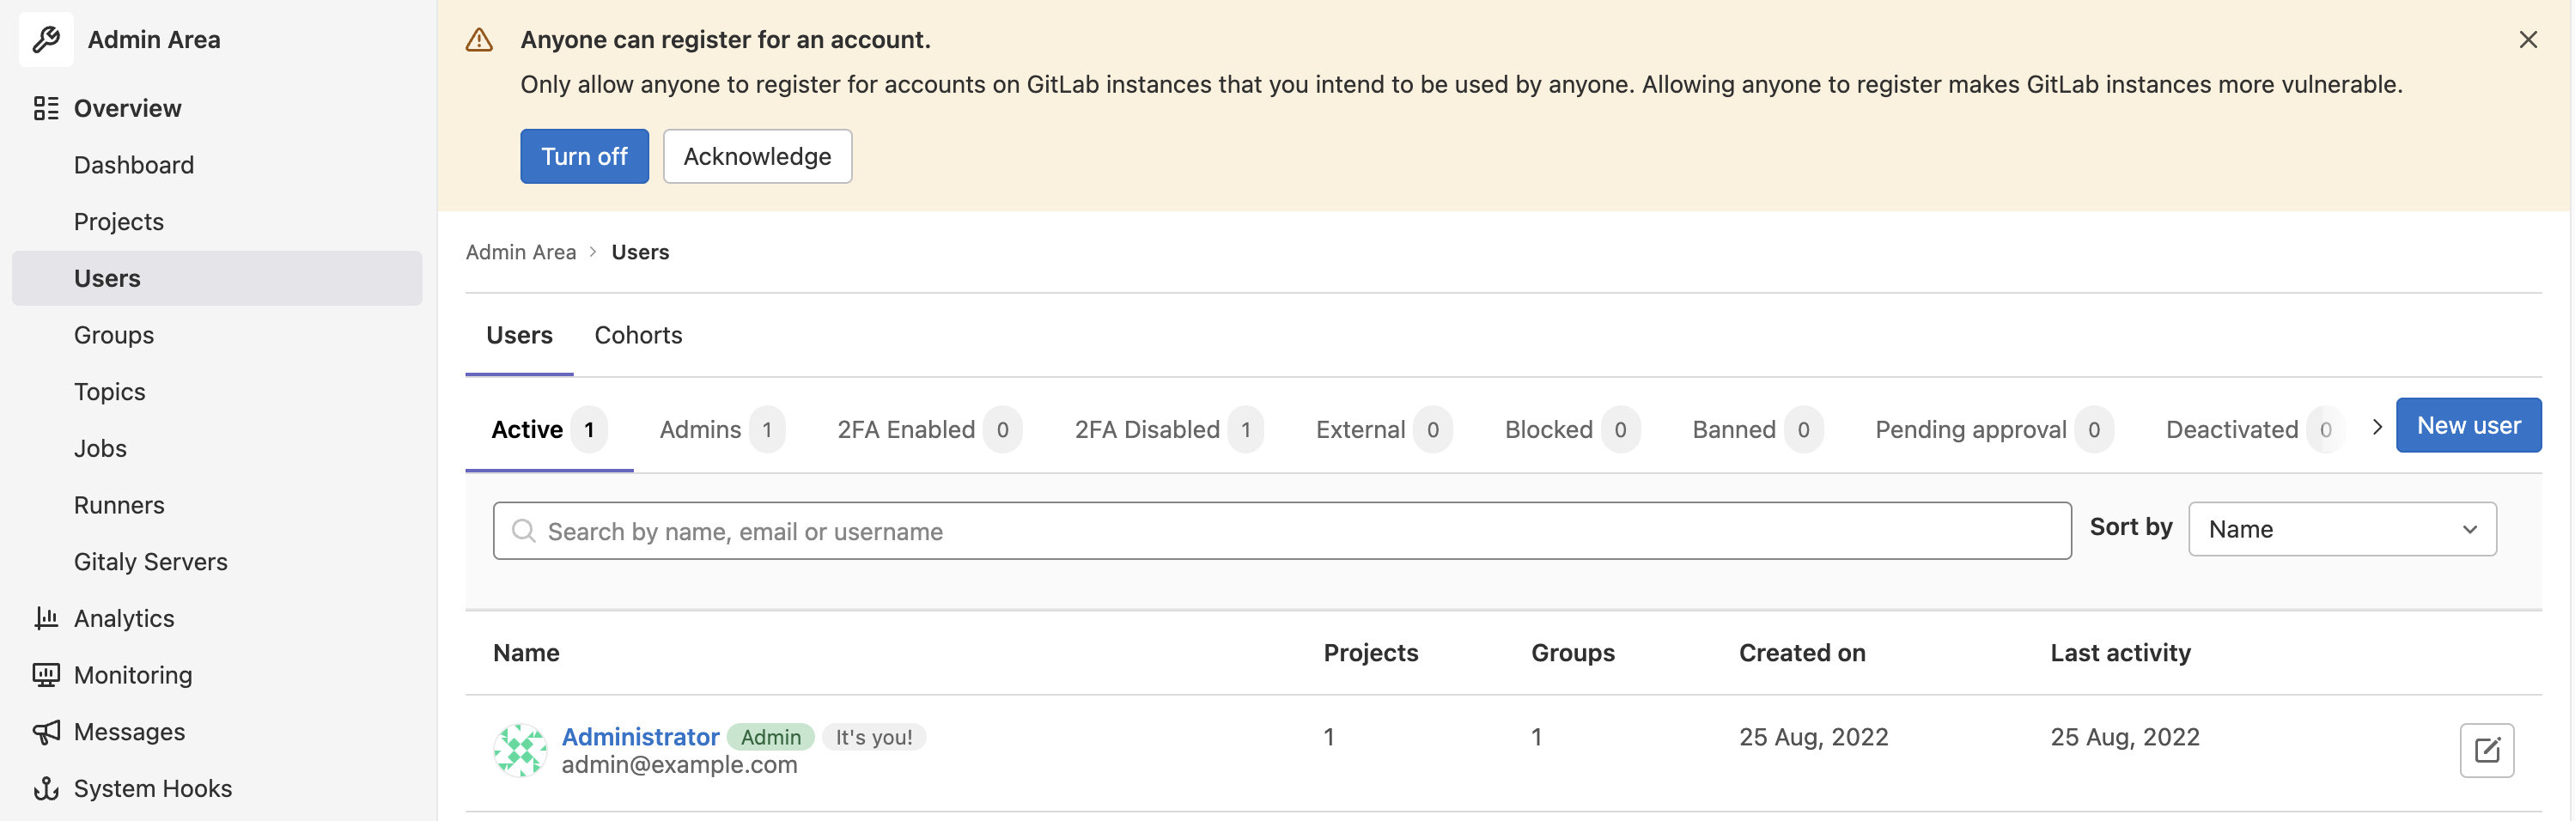Click the Users breadcrumb link
This screenshot has width=2575, height=821.
pos(640,252)
